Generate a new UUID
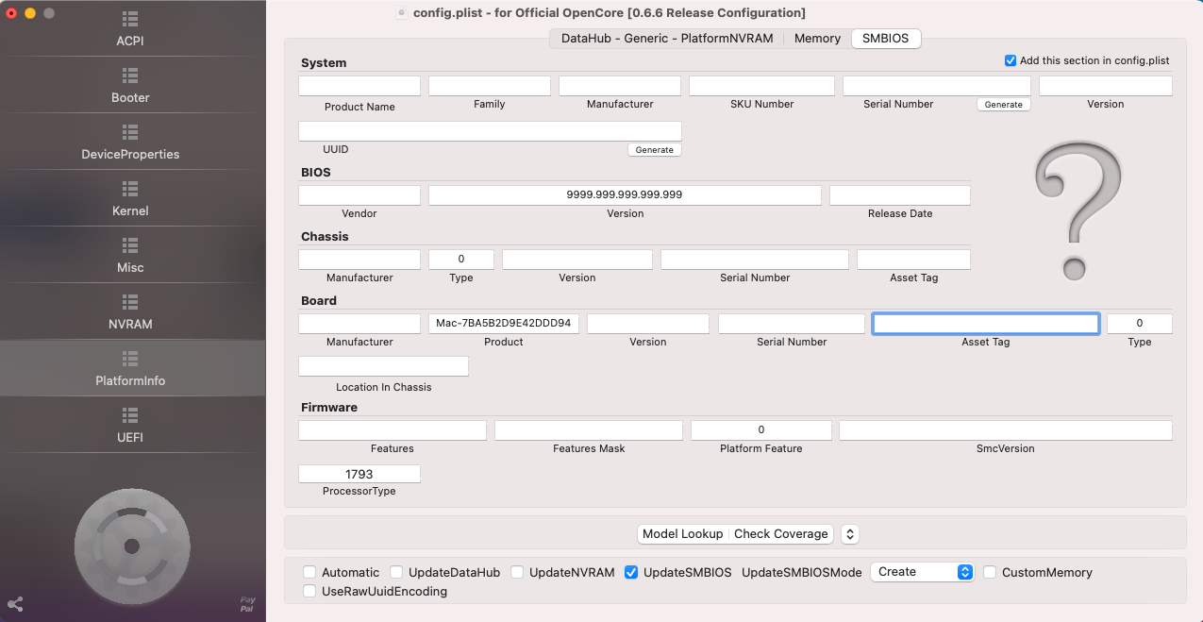1203x622 pixels. click(655, 150)
